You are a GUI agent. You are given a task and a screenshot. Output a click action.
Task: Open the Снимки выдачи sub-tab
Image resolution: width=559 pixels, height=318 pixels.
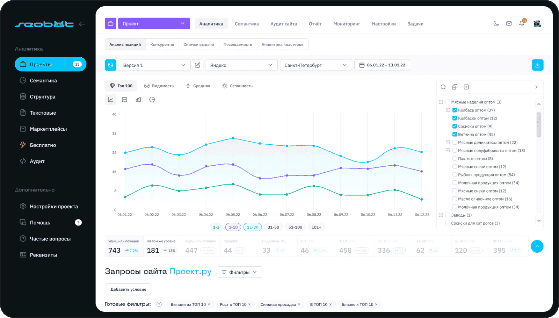tap(199, 44)
